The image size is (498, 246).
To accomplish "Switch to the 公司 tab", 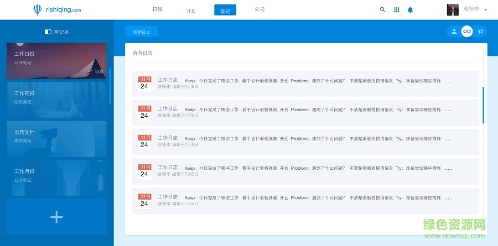I will tap(260, 9).
